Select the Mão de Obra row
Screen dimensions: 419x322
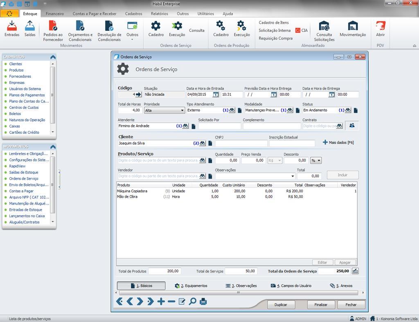[237, 197]
